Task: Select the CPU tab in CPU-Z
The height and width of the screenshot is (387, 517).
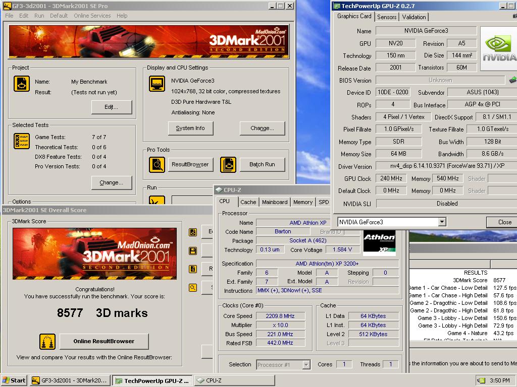Action: [x=224, y=202]
